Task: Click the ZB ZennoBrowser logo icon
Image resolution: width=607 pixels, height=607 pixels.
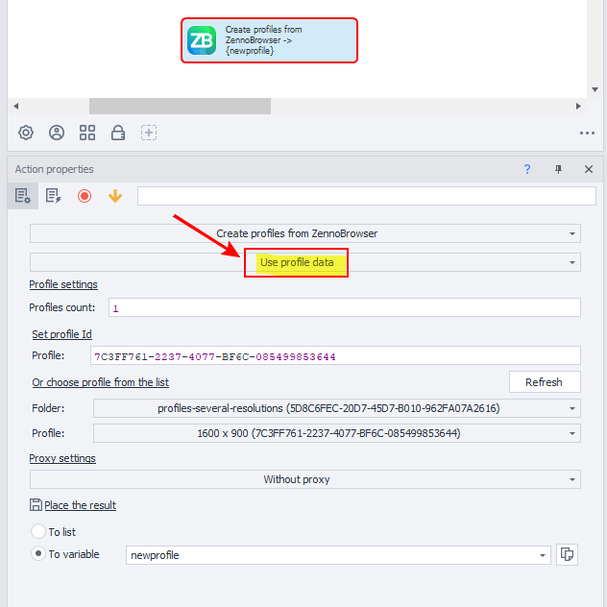Action: (202, 40)
